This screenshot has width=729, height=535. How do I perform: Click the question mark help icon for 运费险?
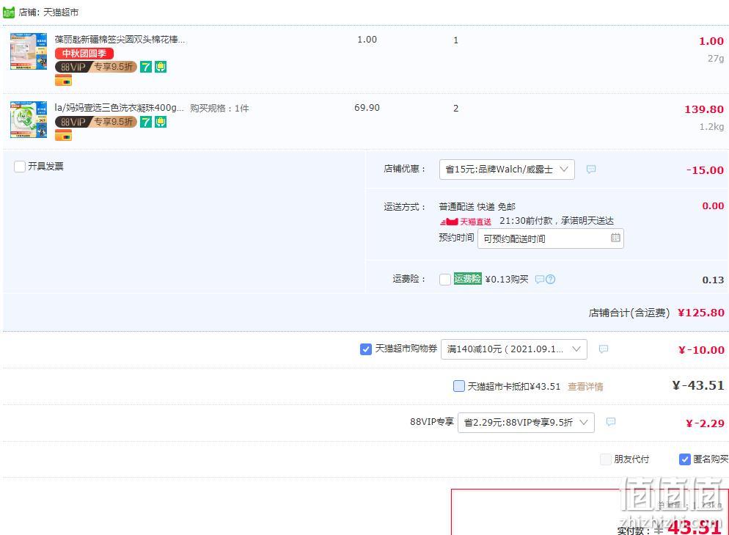click(x=551, y=279)
